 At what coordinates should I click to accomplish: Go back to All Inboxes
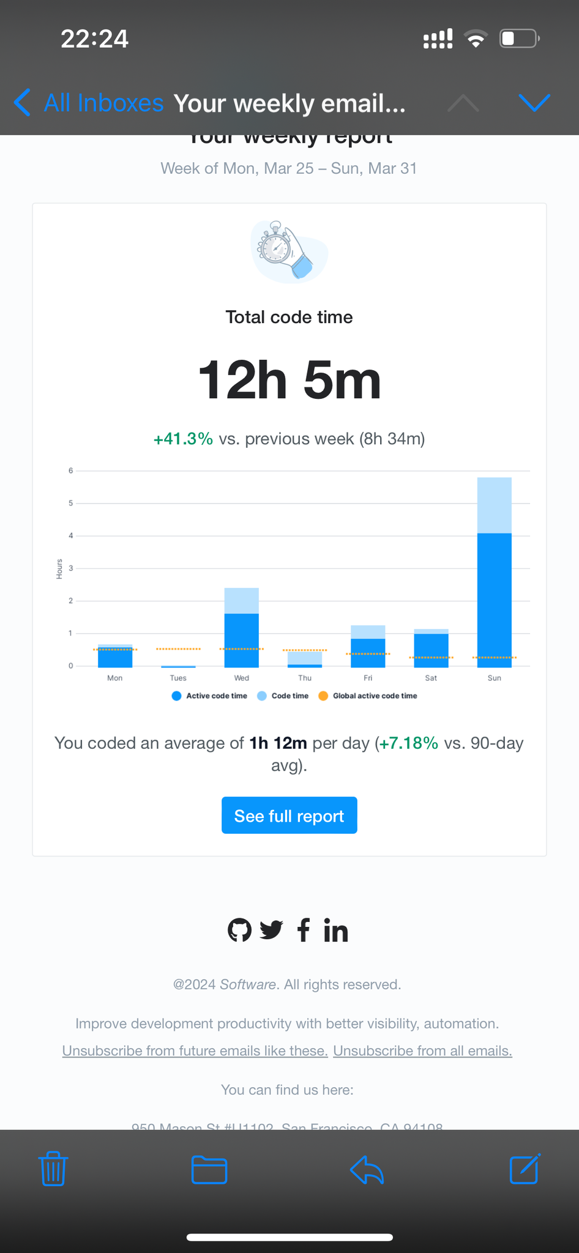[89, 103]
